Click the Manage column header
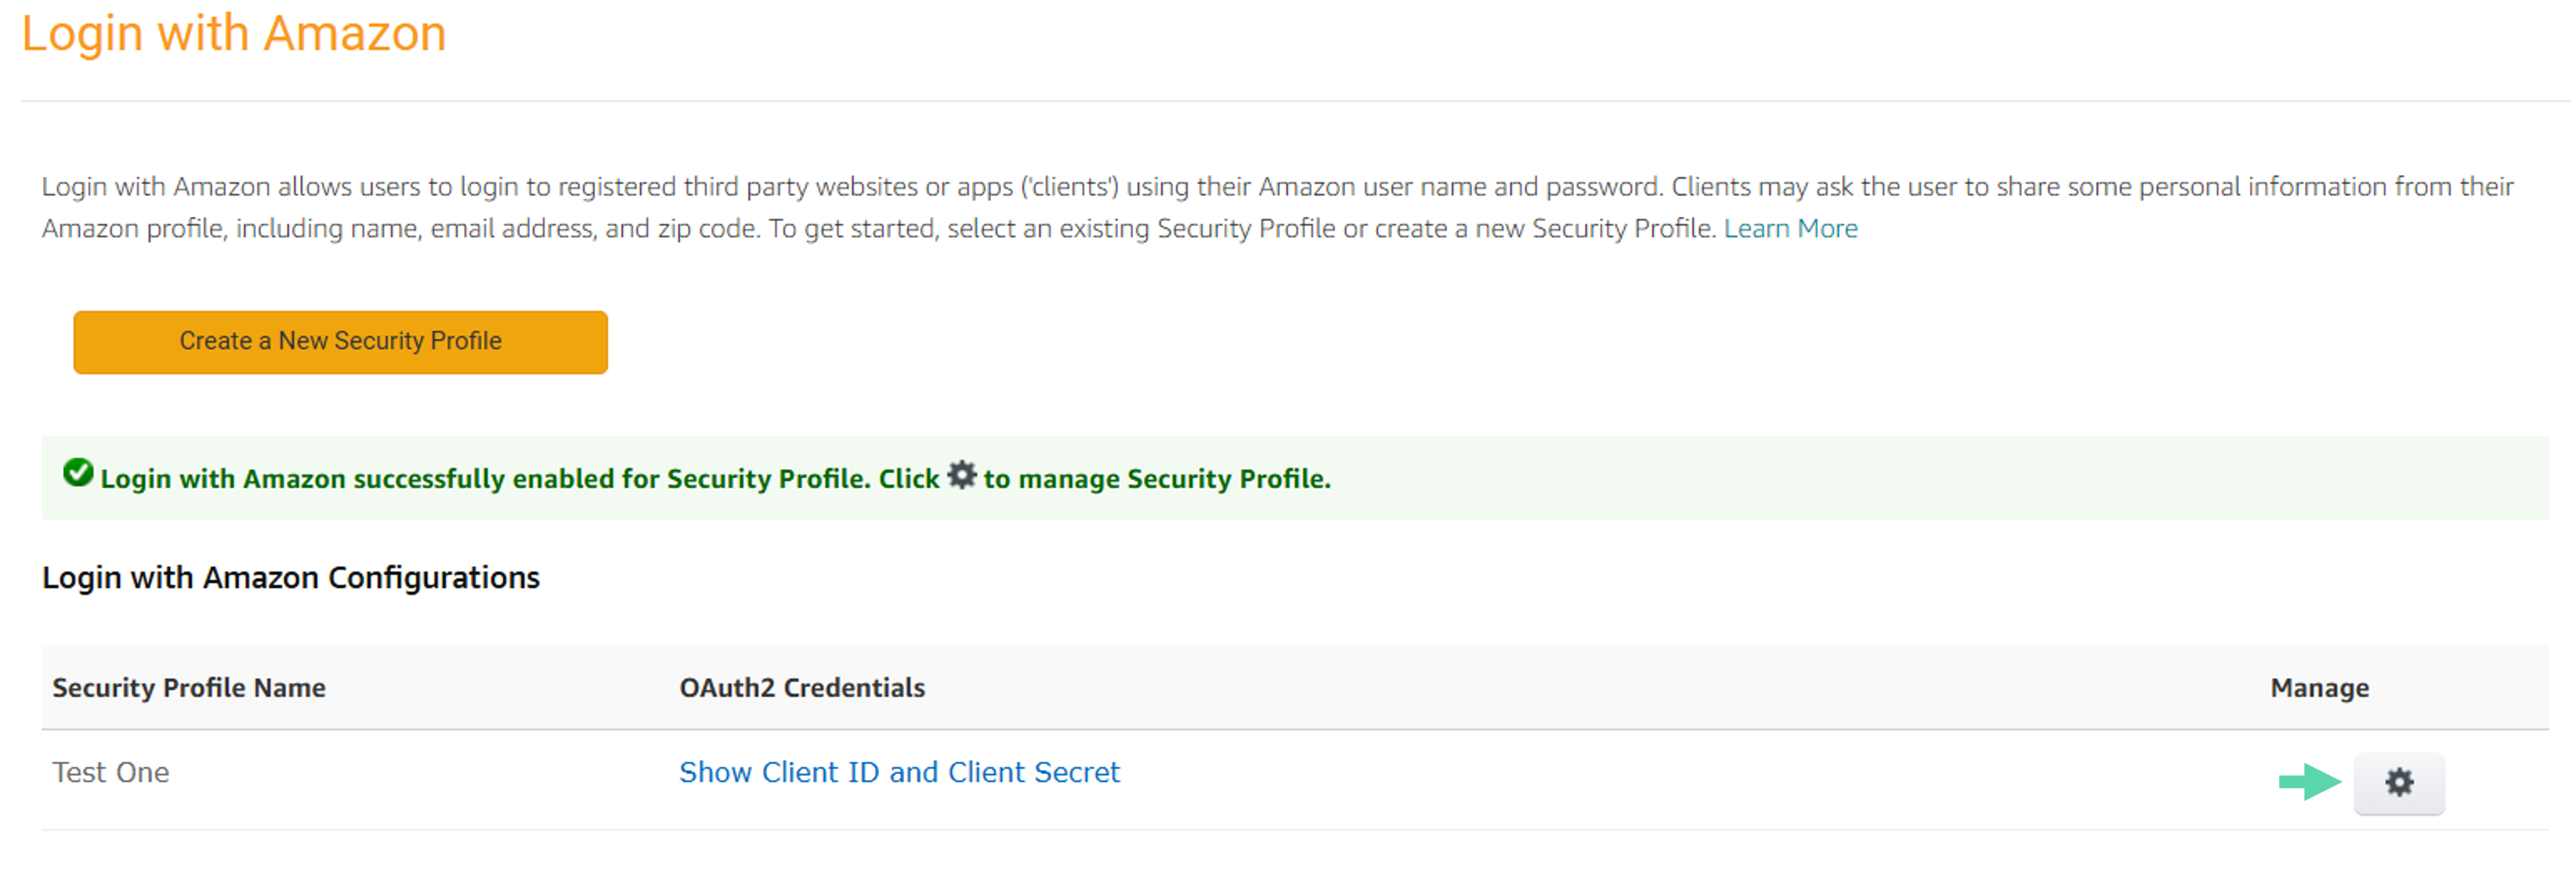The image size is (2576, 869). [x=2319, y=688]
